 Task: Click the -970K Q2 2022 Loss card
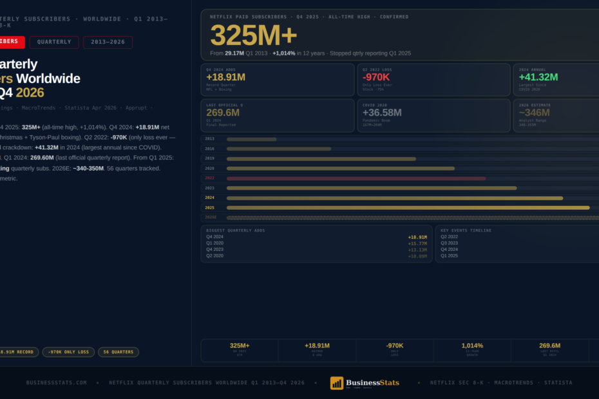433,80
